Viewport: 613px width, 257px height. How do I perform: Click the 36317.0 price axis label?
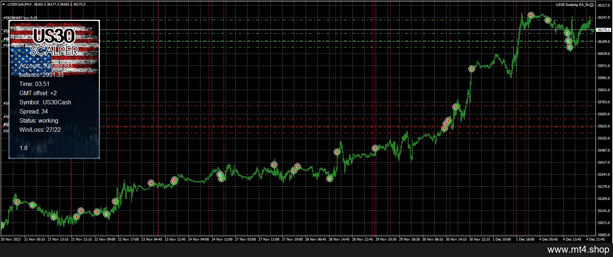tap(603, 5)
